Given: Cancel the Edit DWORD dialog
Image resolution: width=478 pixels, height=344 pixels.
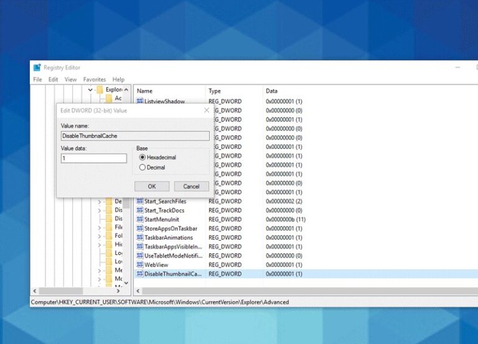Looking at the screenshot, I should (x=192, y=187).
